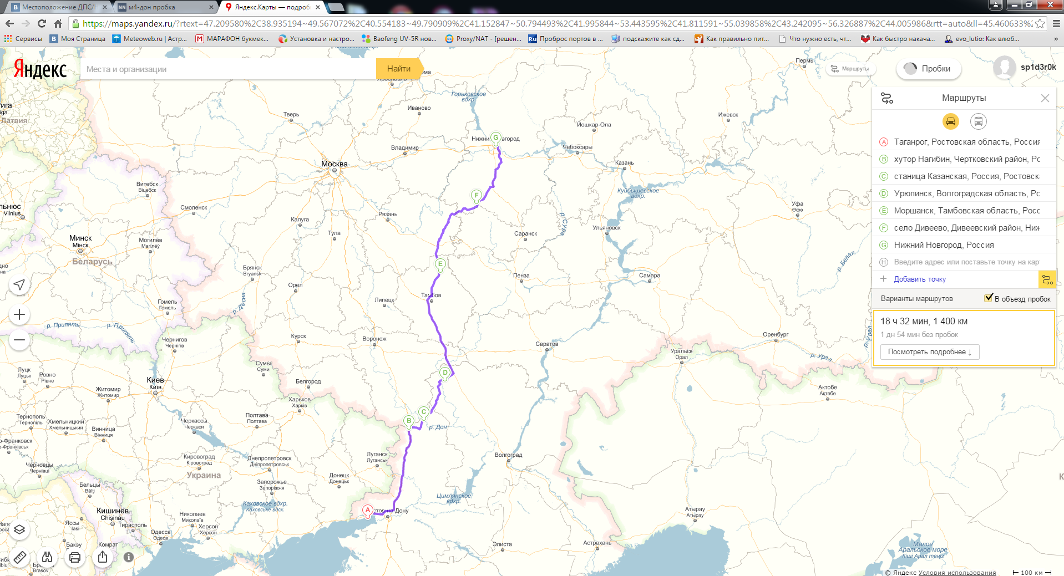Click the Маршруты button on the map toolbar
1064x576 pixels.
click(x=850, y=69)
